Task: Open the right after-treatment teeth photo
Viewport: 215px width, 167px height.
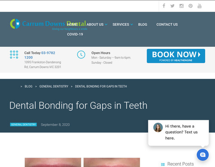Action: [x=112, y=162]
